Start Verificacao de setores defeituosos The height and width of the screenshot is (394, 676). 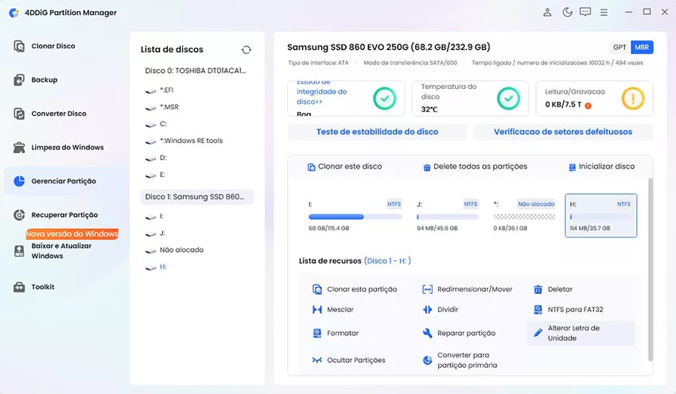pos(563,132)
